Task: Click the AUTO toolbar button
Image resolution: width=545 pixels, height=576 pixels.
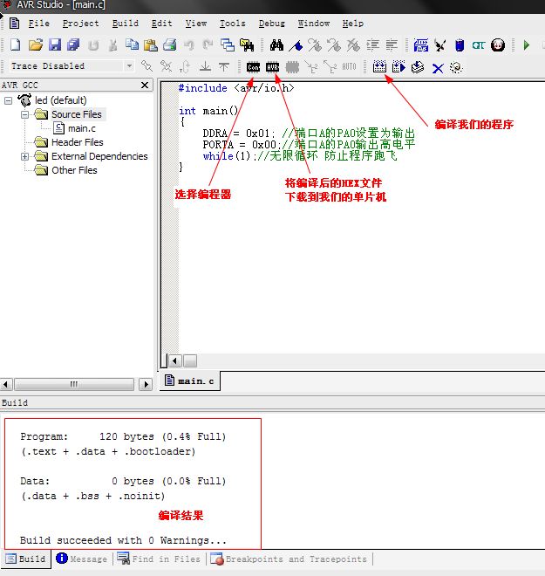Action: (x=349, y=66)
